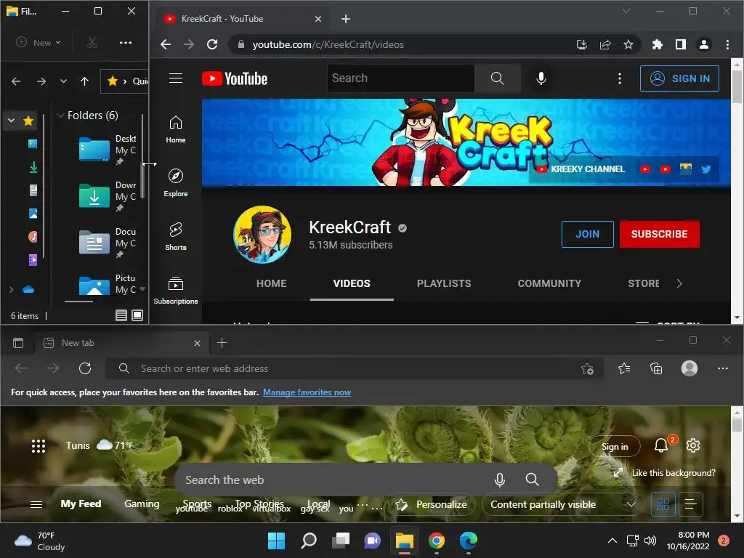Open Content partially visible dropdown
The image size is (744, 558).
[563, 504]
